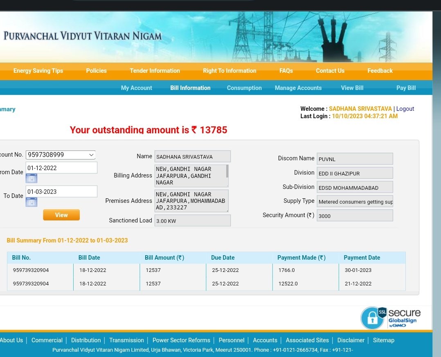Image resolution: width=441 pixels, height=357 pixels.
Task: Click the Bill Summary date range heading
Action: 67,240
